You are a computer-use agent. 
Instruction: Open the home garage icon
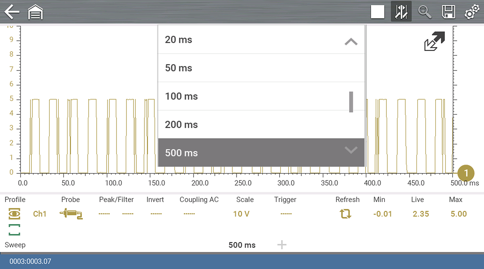coord(35,12)
